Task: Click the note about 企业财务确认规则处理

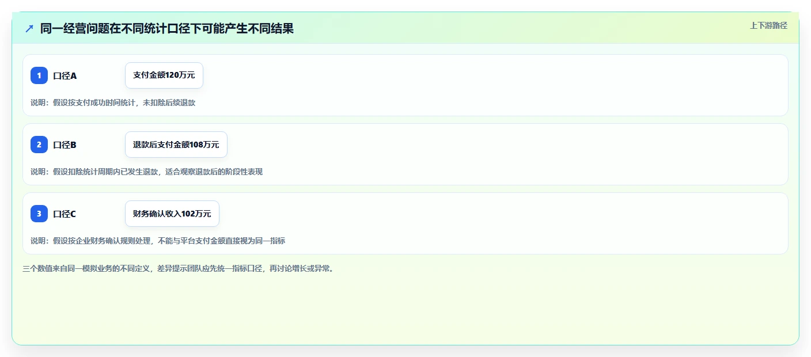Action: point(158,241)
